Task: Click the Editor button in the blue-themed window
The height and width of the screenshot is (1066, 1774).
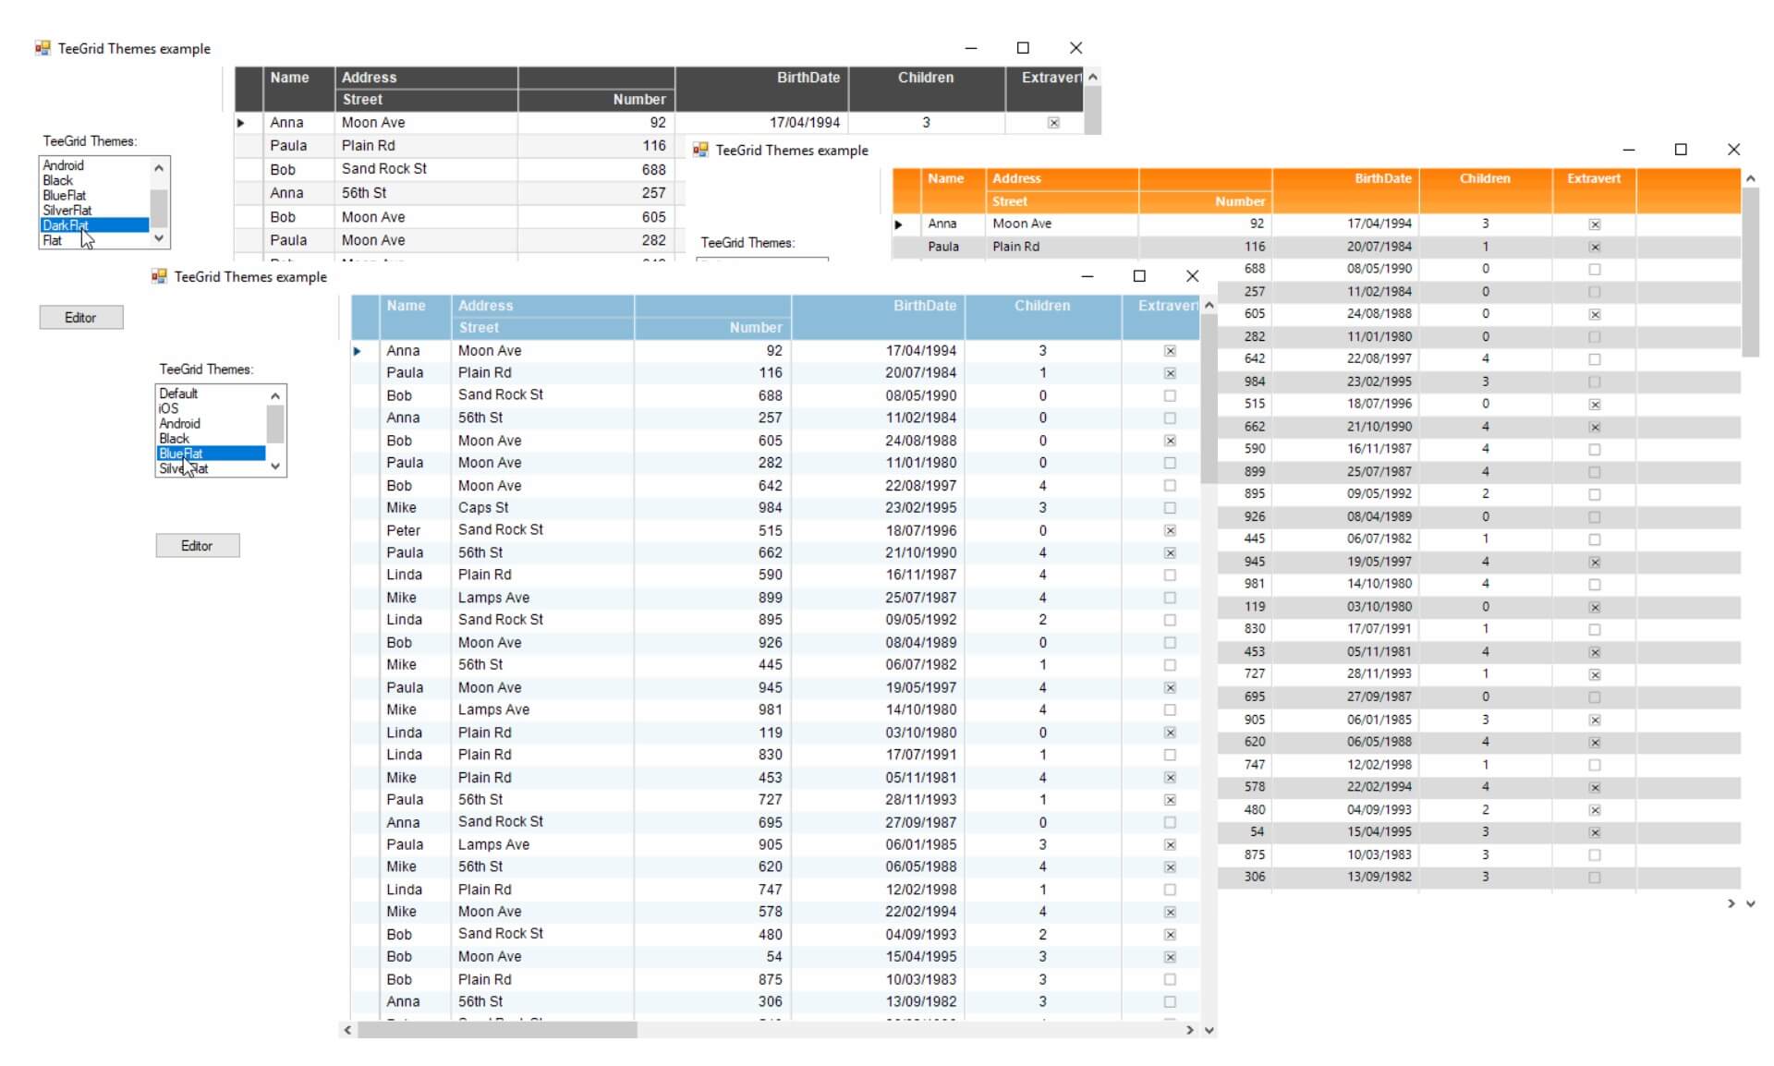Action: pos(197,546)
